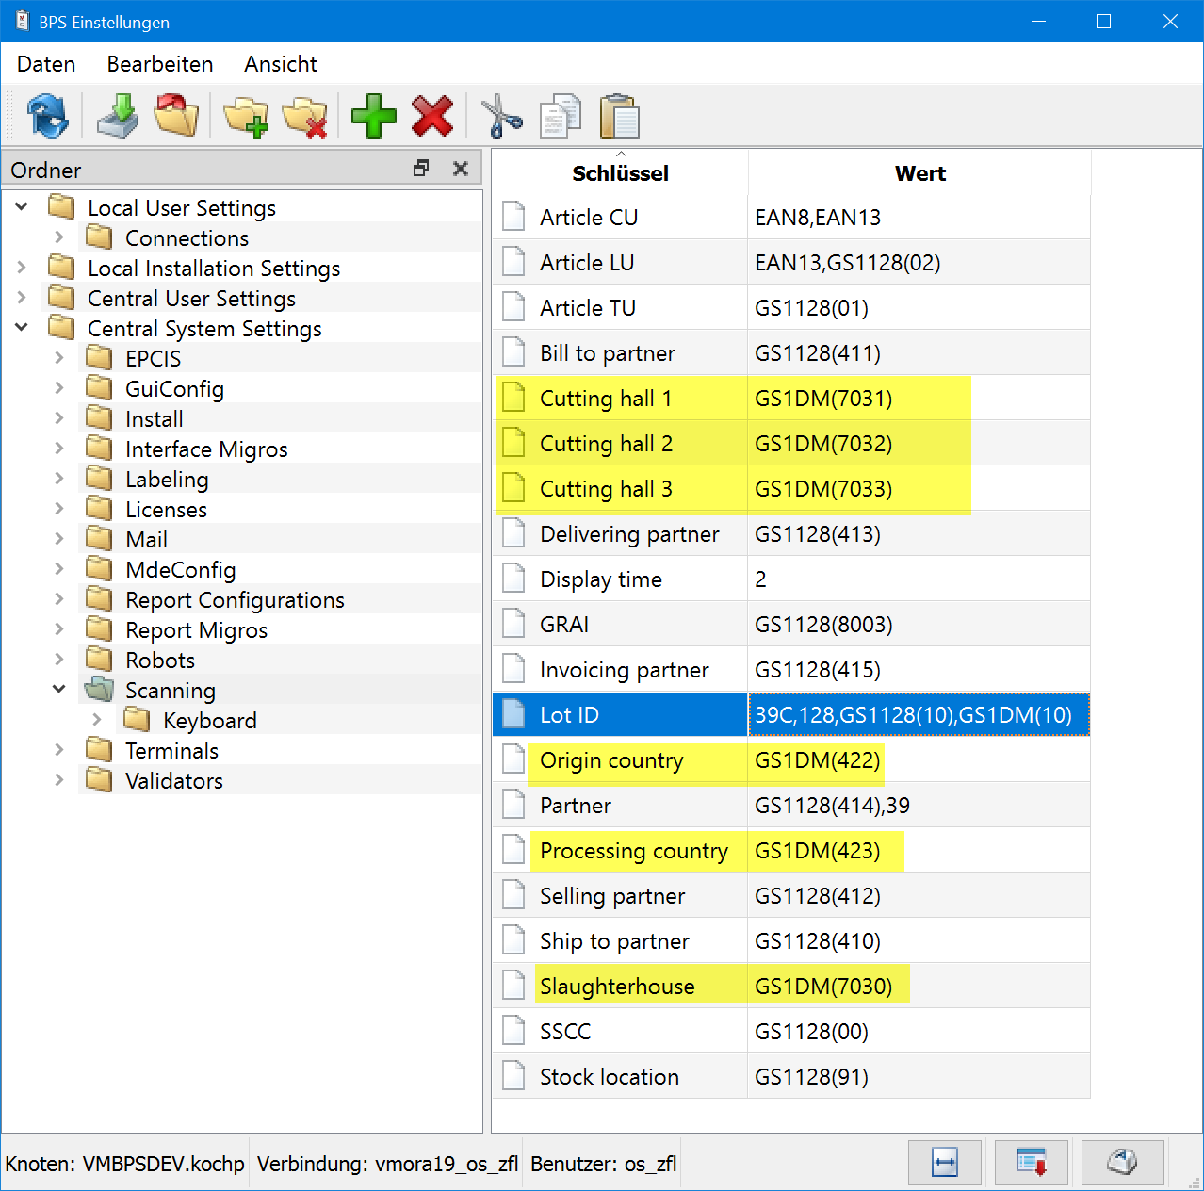Screen dimensions: 1204x1191
Task: Open the Bearbeiten menu
Action: [x=160, y=64]
